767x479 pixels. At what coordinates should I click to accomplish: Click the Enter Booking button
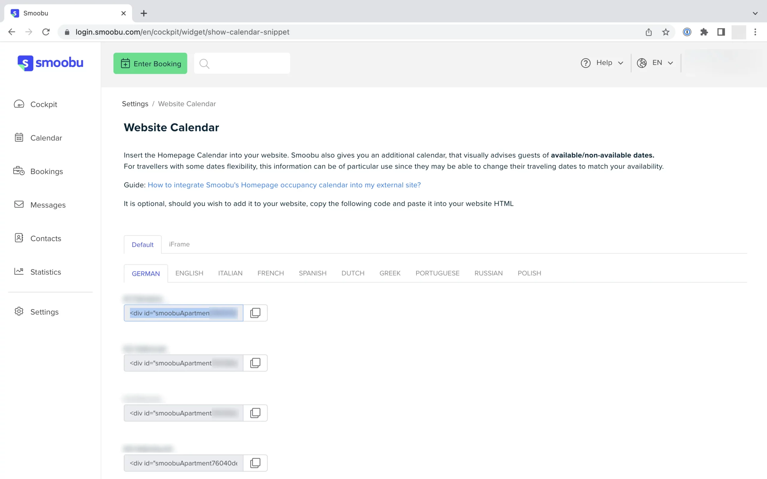pyautogui.click(x=150, y=63)
